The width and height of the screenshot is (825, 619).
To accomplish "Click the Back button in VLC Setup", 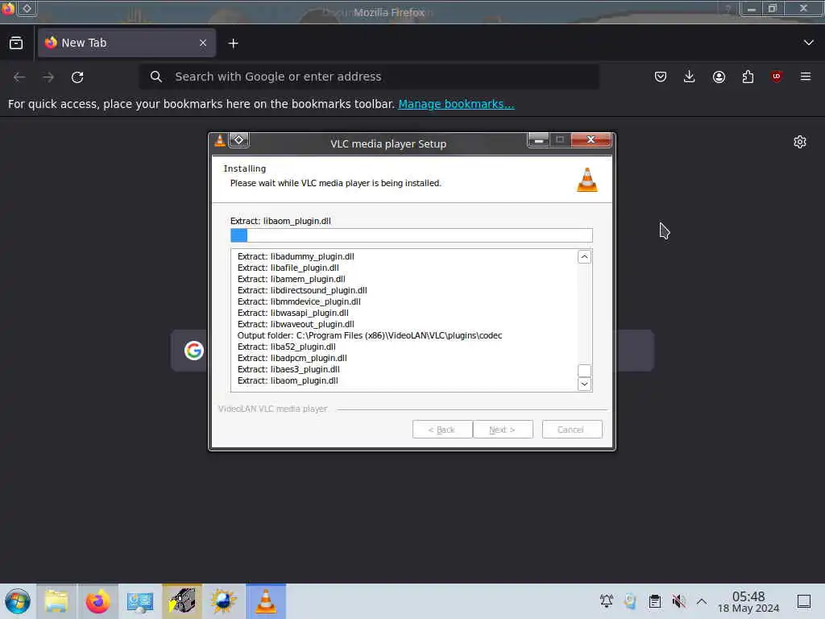I will [x=442, y=430].
